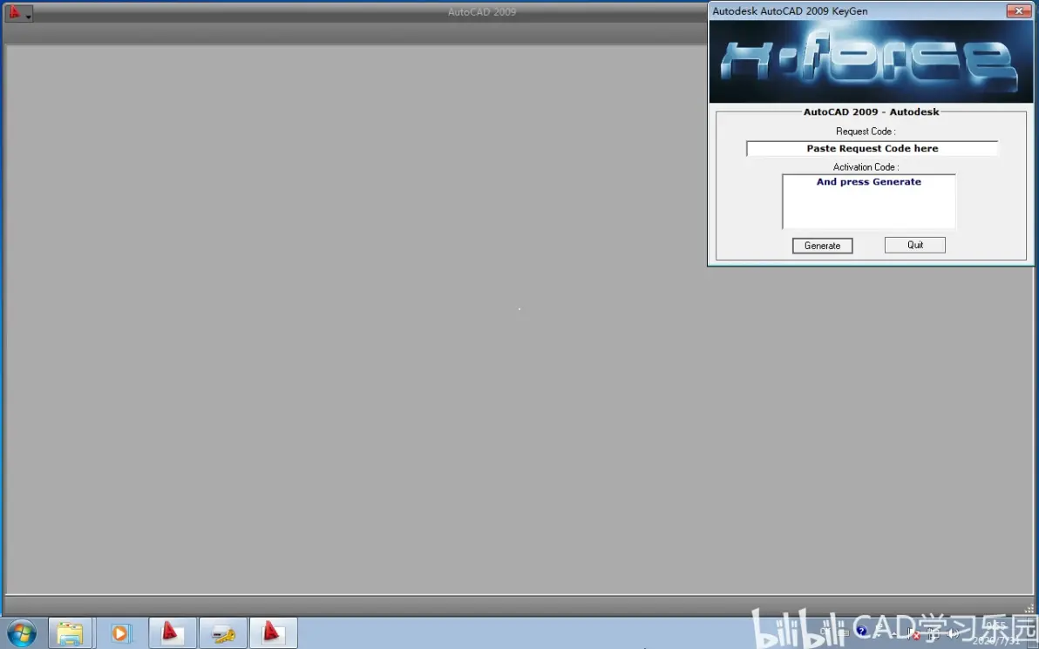
Task: Click the "Autodesk AutoCAD 2009 KeyGen" title text
Action: (790, 11)
